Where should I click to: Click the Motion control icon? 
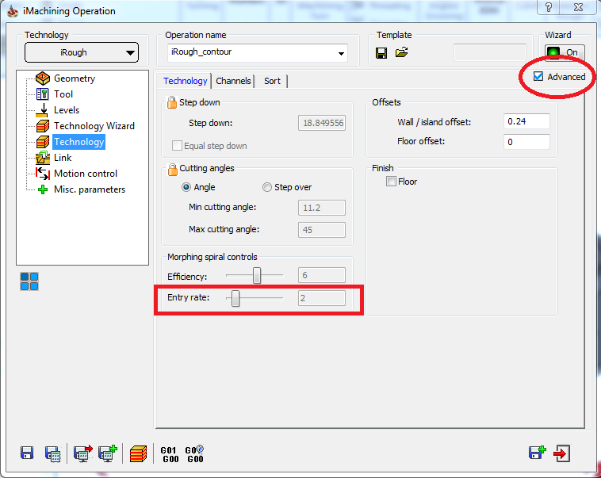coord(43,174)
